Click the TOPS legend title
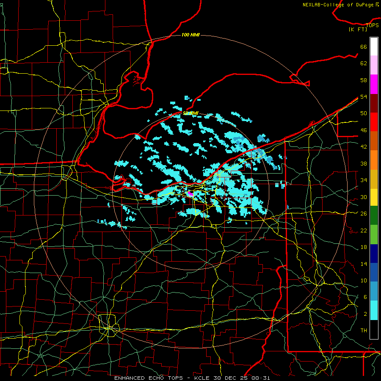 click(x=372, y=25)
